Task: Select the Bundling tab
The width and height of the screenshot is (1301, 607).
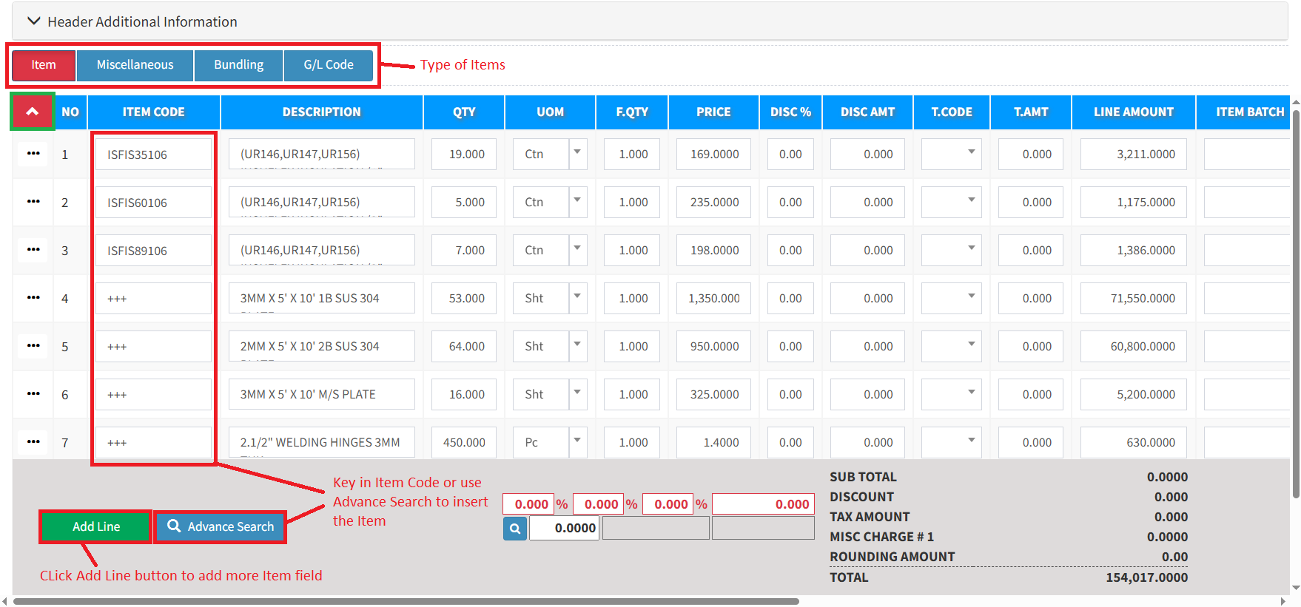Action: point(238,65)
